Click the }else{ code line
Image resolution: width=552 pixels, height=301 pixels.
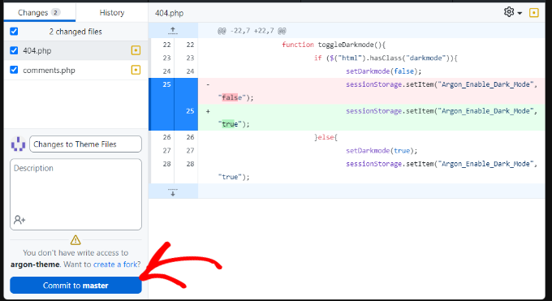pos(326,137)
